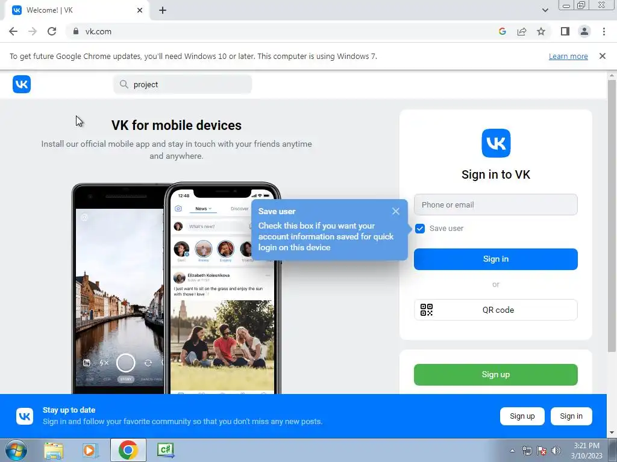The width and height of the screenshot is (617, 462).
Task: Click Sign in in the bottom banner
Action: (571, 416)
